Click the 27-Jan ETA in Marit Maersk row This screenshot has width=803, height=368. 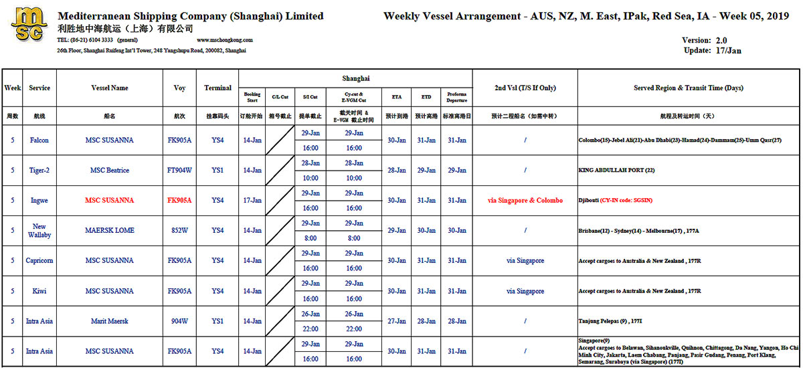(396, 321)
